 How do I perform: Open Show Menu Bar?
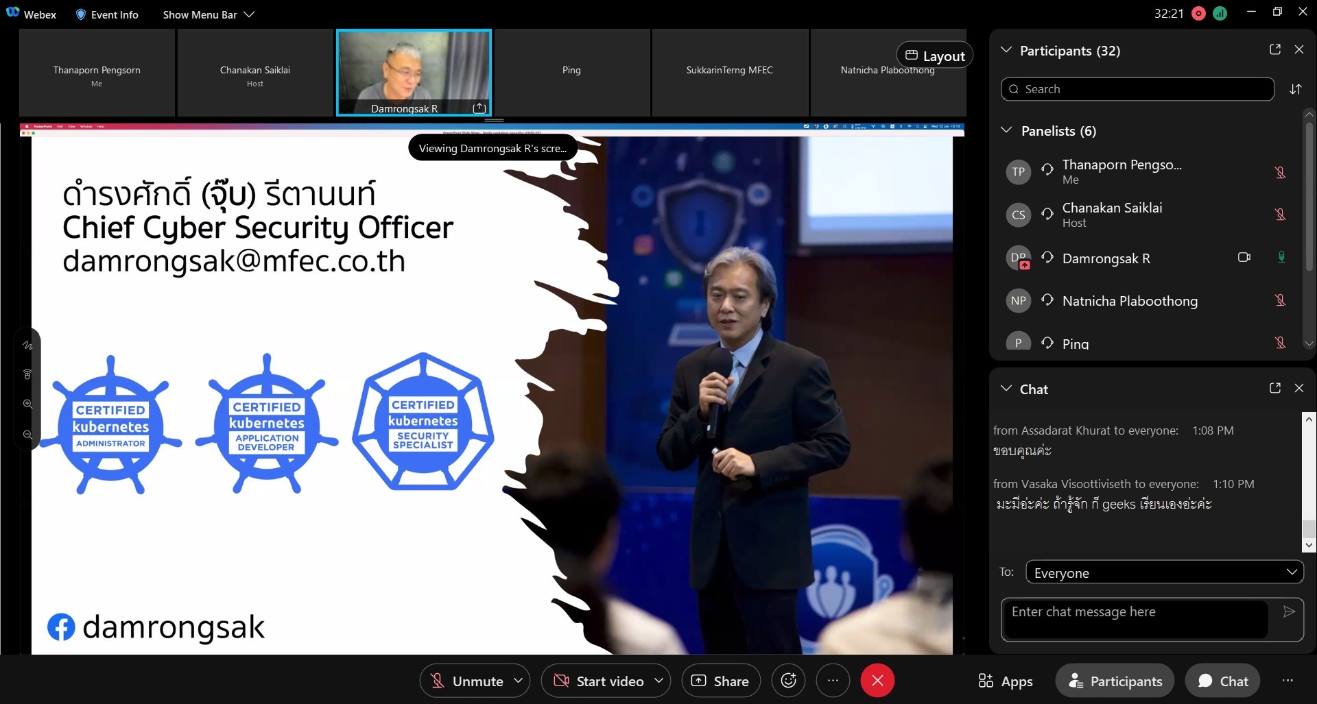(x=208, y=14)
